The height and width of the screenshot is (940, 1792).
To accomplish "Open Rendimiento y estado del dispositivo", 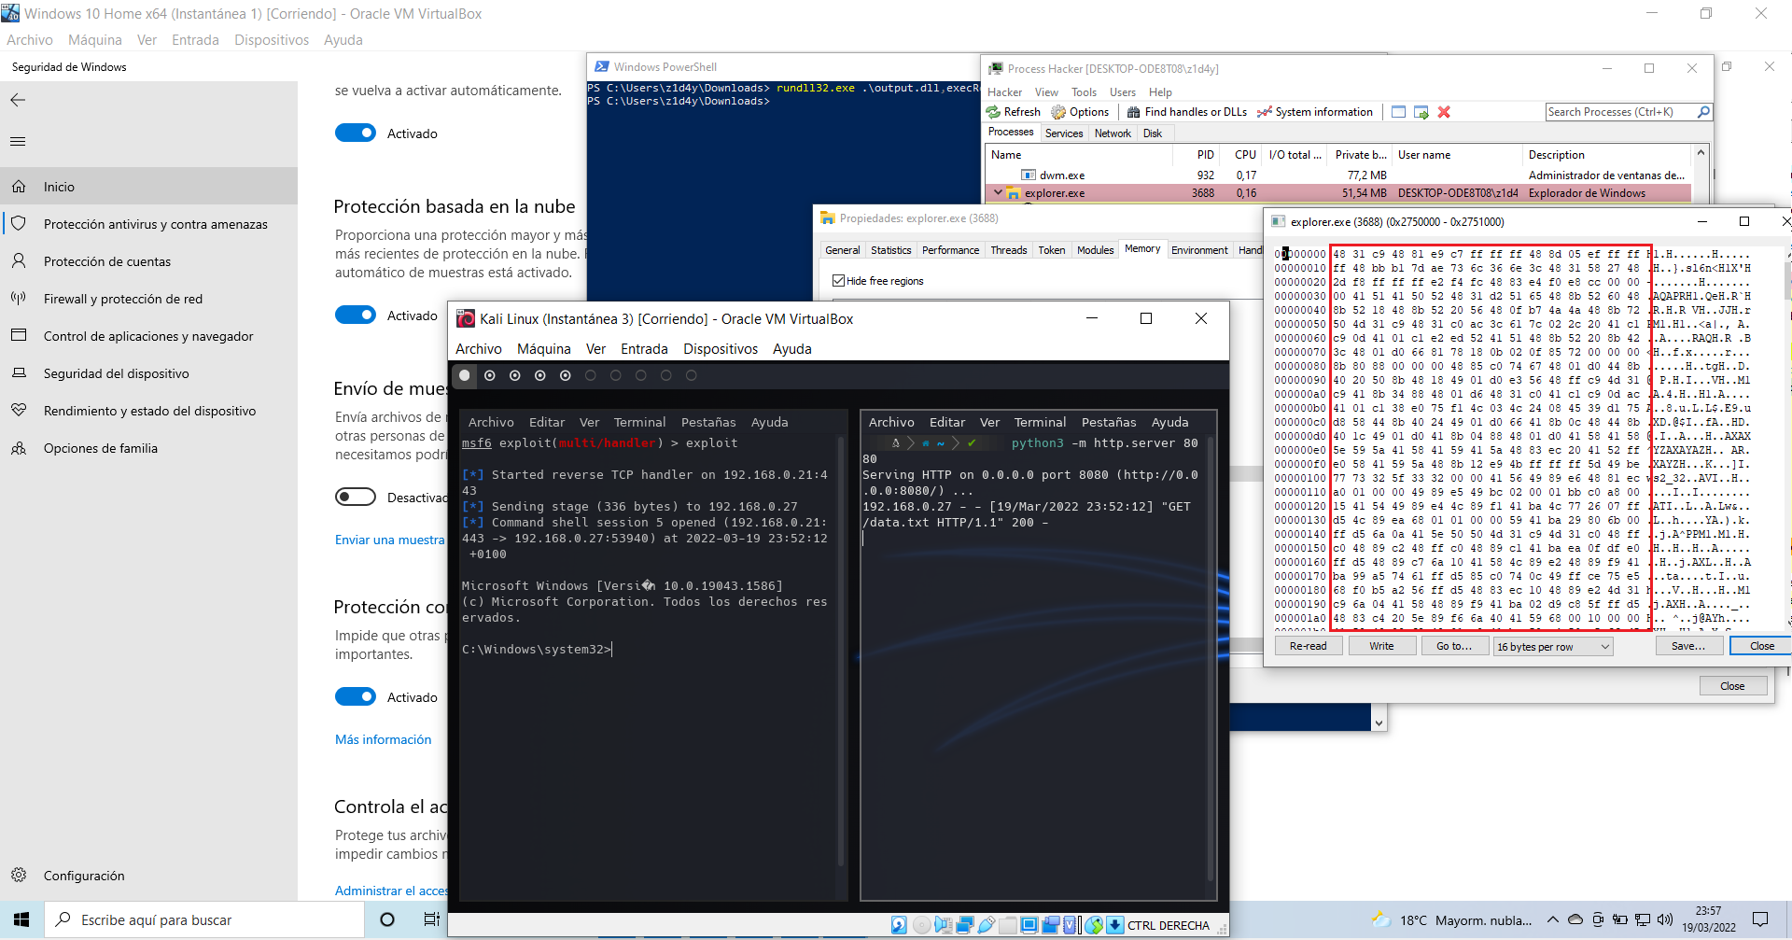I will [149, 411].
